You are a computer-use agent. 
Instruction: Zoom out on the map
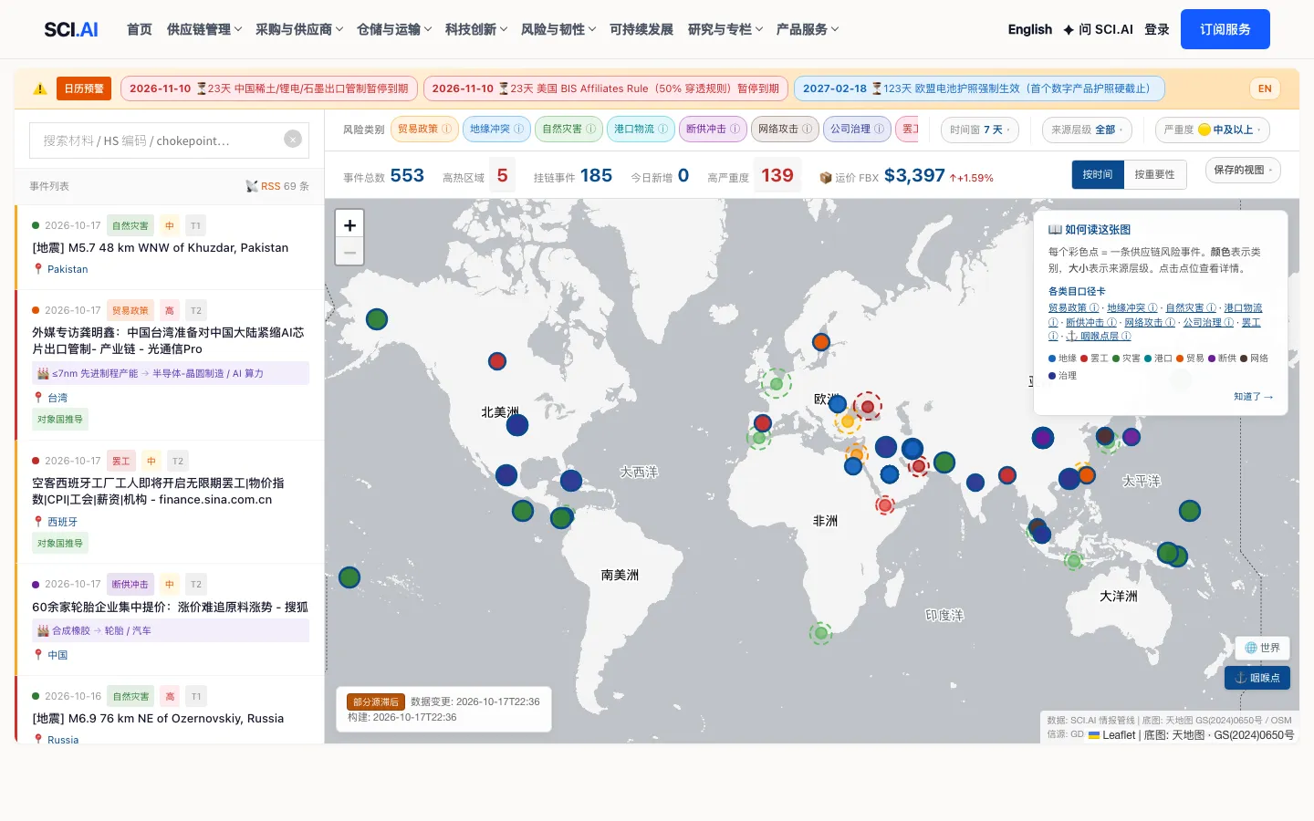click(x=349, y=252)
